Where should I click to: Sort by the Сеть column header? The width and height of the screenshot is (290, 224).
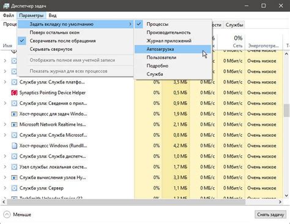[x=232, y=42]
